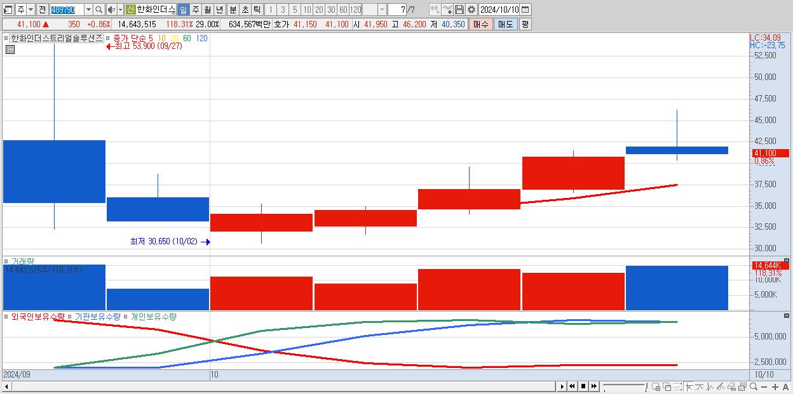
Task: Click the overlapping windows icon in bottom toolbar
Action: (667, 387)
